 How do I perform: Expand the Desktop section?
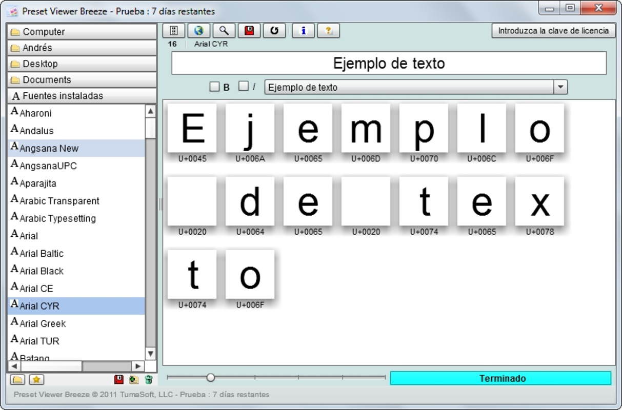coord(82,64)
